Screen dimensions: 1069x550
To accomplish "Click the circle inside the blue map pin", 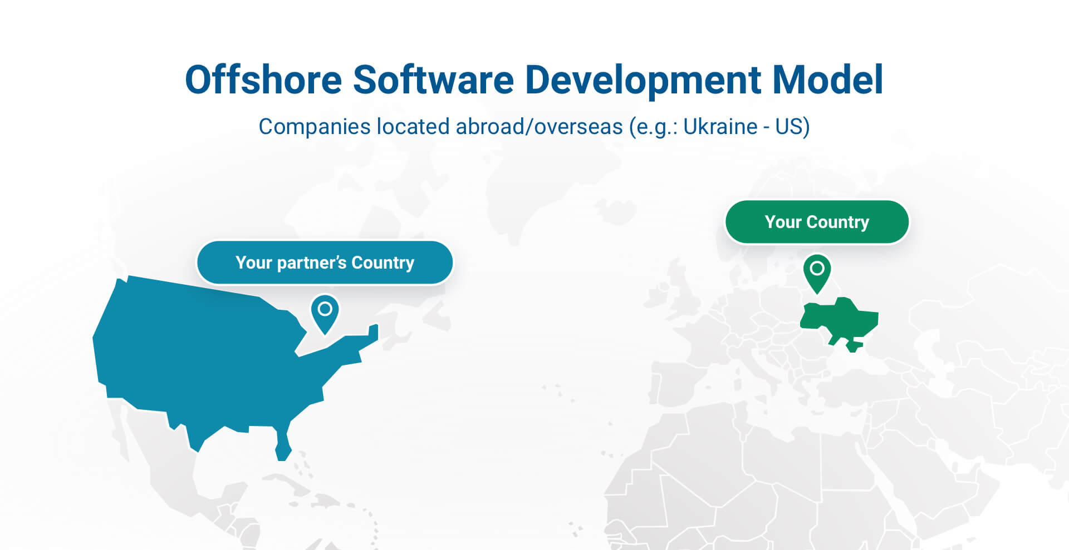I will point(325,309).
